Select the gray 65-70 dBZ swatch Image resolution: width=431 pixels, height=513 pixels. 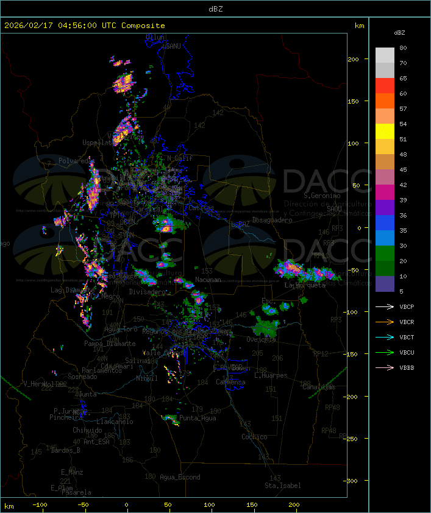pos(385,70)
